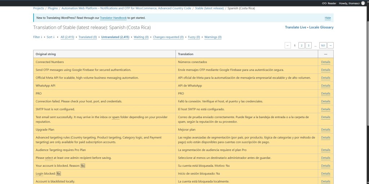Open Details for Account is blacklisted row
369x184 pixels.
coord(326,181)
